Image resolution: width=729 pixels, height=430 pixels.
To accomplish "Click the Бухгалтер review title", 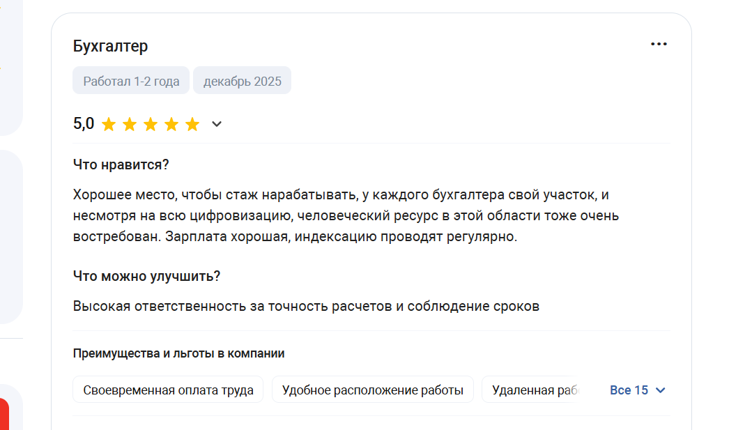I will pos(110,46).
